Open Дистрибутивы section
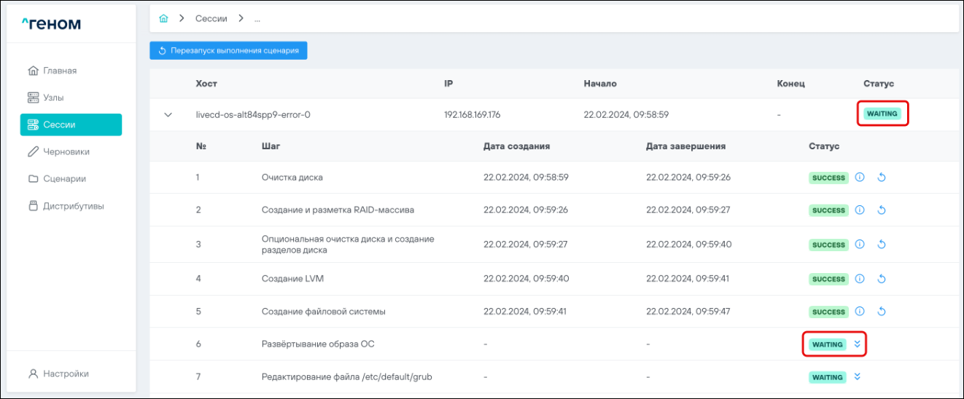964x399 pixels. tap(73, 206)
